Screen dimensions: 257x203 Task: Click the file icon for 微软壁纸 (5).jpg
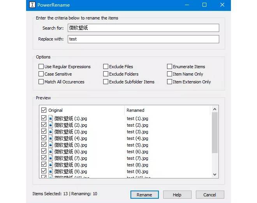[51, 145]
